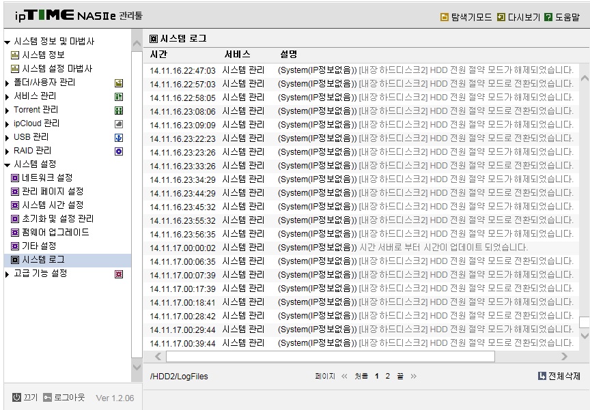
Task: Click log entry 14.11.17.00:00:02 time sync row
Action: (x=361, y=247)
